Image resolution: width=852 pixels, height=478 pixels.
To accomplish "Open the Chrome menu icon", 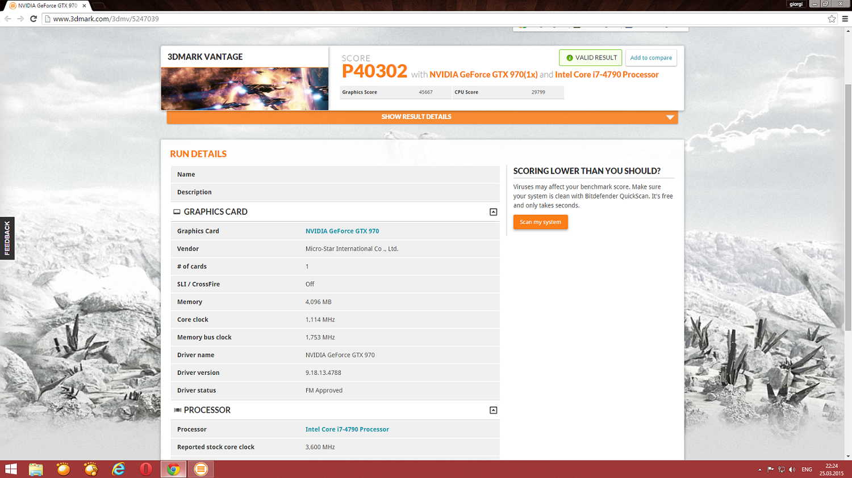I will point(845,19).
